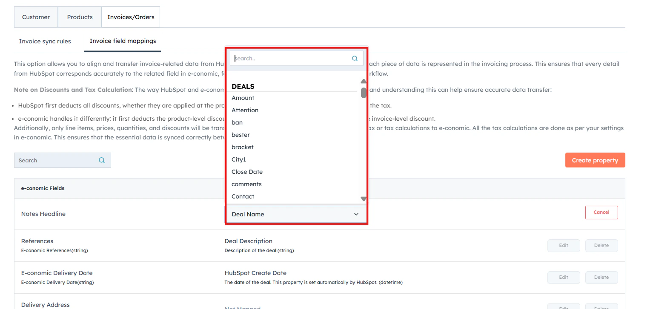The image size is (653, 309).
Task: Click the DEALS group heading
Action: click(x=243, y=86)
